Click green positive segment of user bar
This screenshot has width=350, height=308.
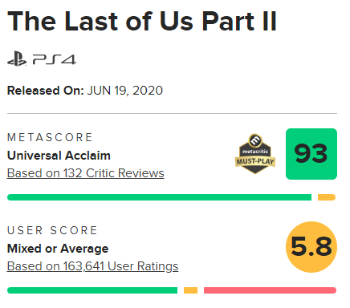pos(92,290)
